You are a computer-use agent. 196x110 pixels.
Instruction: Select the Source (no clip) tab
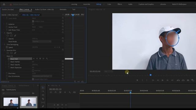coord(8,9)
